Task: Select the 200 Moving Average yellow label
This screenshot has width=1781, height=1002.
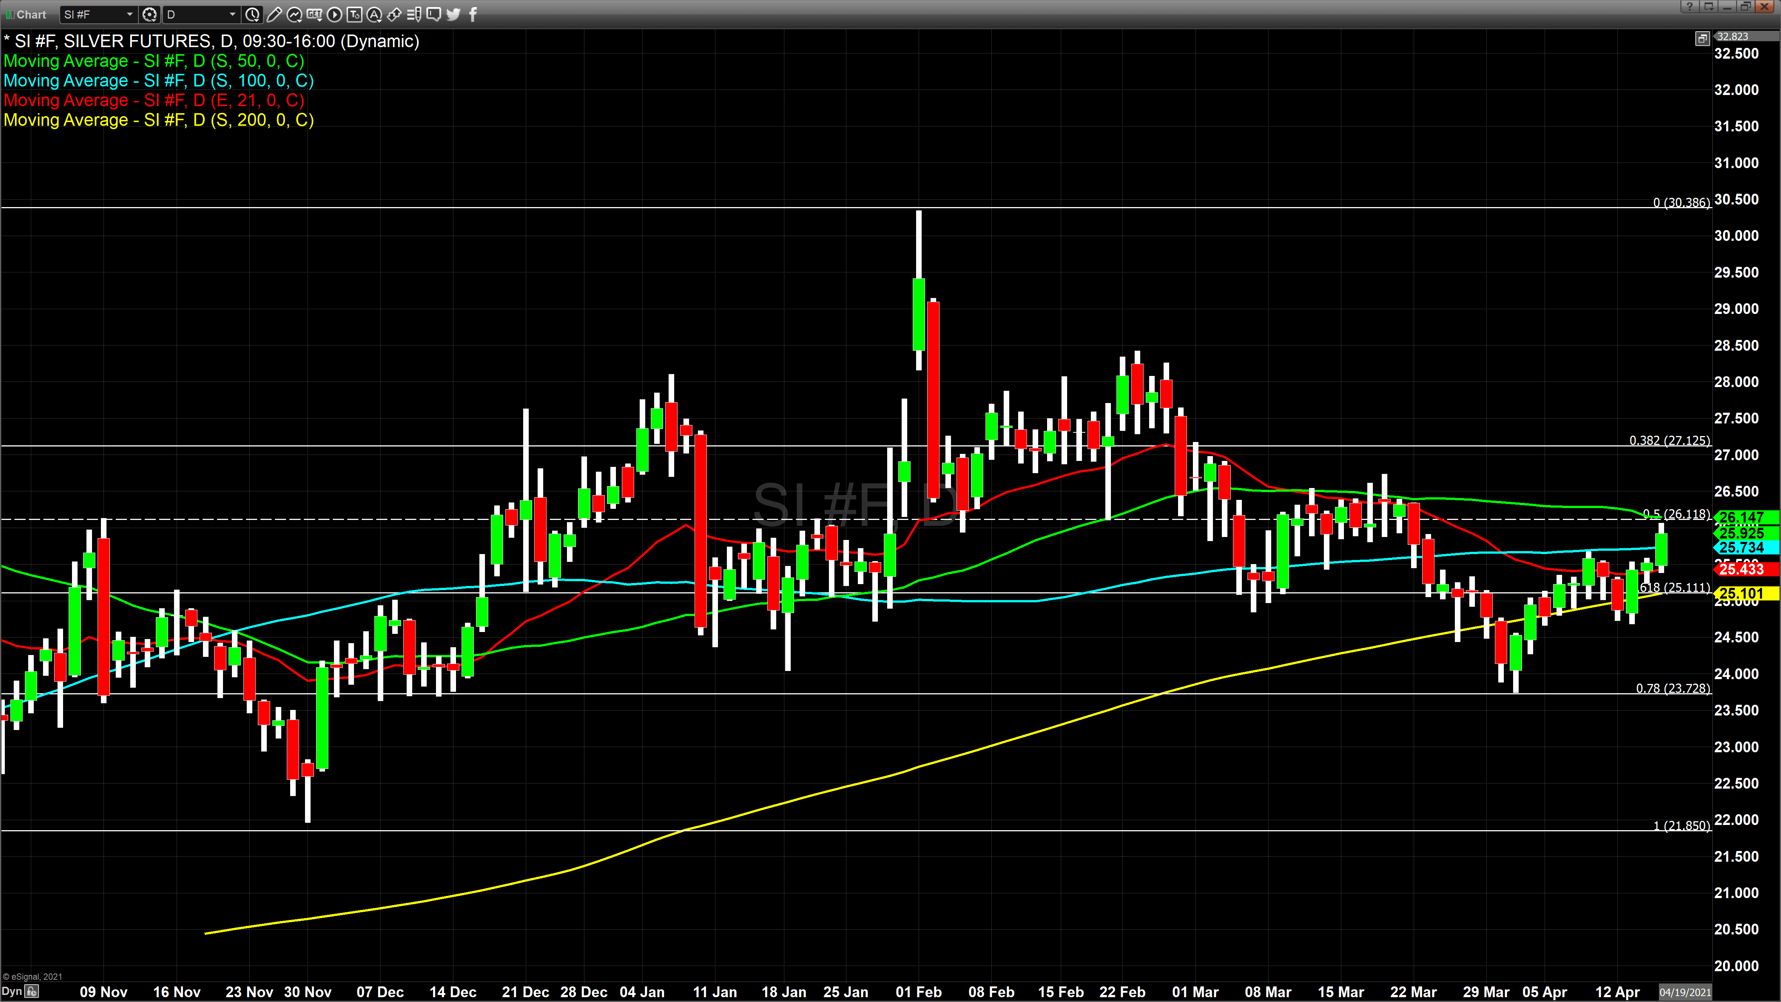Action: 158,120
